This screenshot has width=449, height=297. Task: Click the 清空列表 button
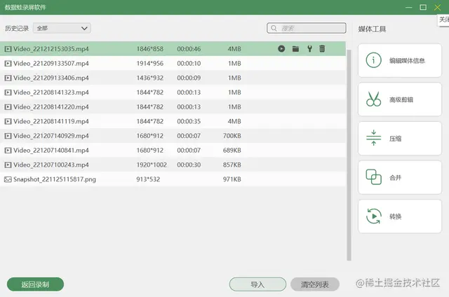pyautogui.click(x=315, y=284)
